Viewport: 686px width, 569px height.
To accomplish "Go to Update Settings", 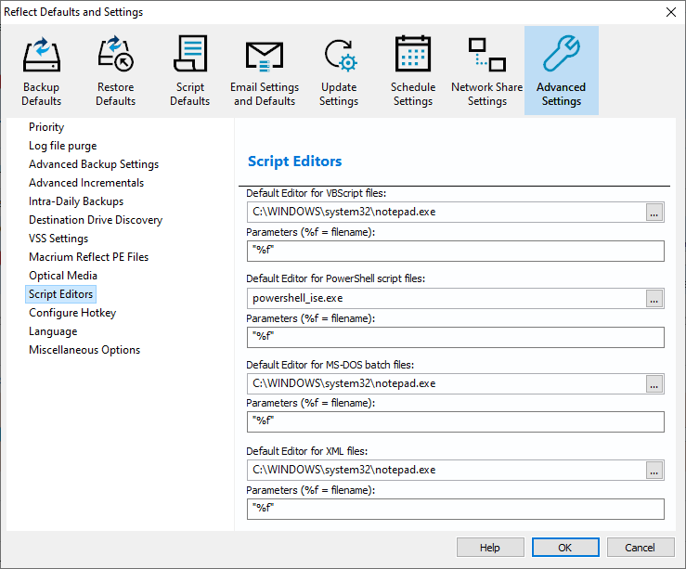I will pos(339,71).
